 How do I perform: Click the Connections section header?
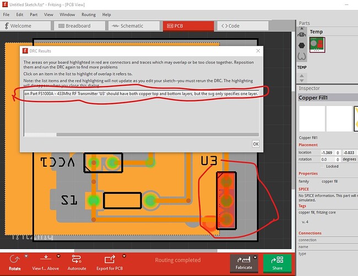click(310, 233)
